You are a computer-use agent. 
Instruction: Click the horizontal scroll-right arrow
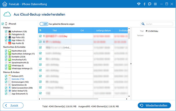pyautogui.click(x=127, y=99)
